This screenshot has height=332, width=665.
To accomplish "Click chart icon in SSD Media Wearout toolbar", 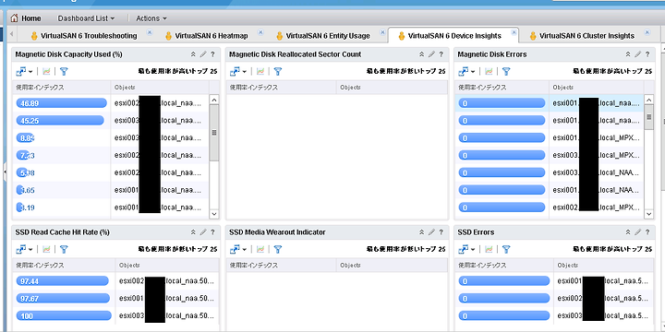I will tap(260, 249).
